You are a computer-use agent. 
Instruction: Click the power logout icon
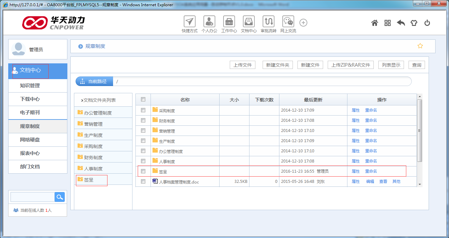click(x=427, y=23)
